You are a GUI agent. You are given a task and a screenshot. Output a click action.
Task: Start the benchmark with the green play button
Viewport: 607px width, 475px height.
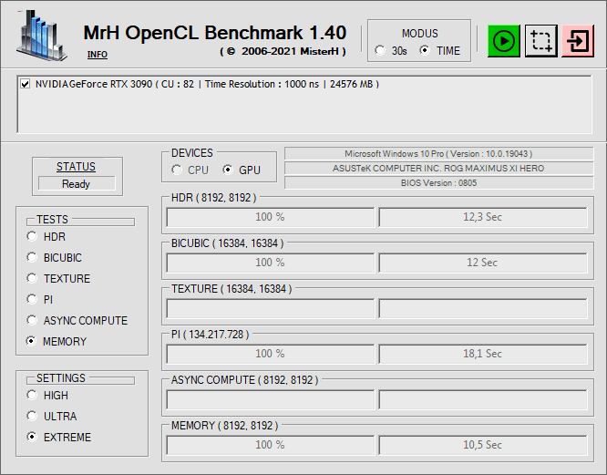click(503, 41)
